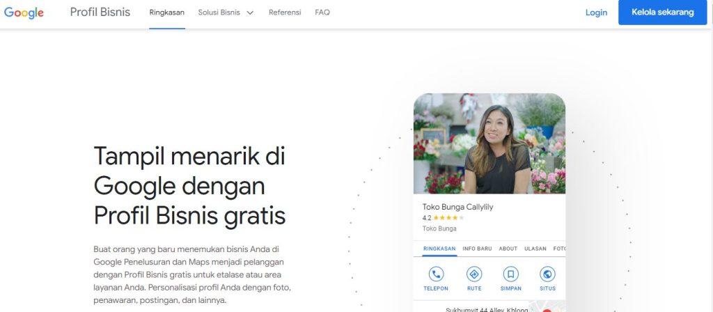This screenshot has height=312, width=713.
Task: Click the Simpan bookmark icon
Action: pos(510,274)
